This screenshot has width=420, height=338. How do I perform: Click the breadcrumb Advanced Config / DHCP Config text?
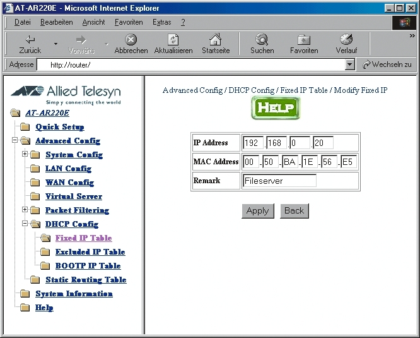[x=218, y=90]
